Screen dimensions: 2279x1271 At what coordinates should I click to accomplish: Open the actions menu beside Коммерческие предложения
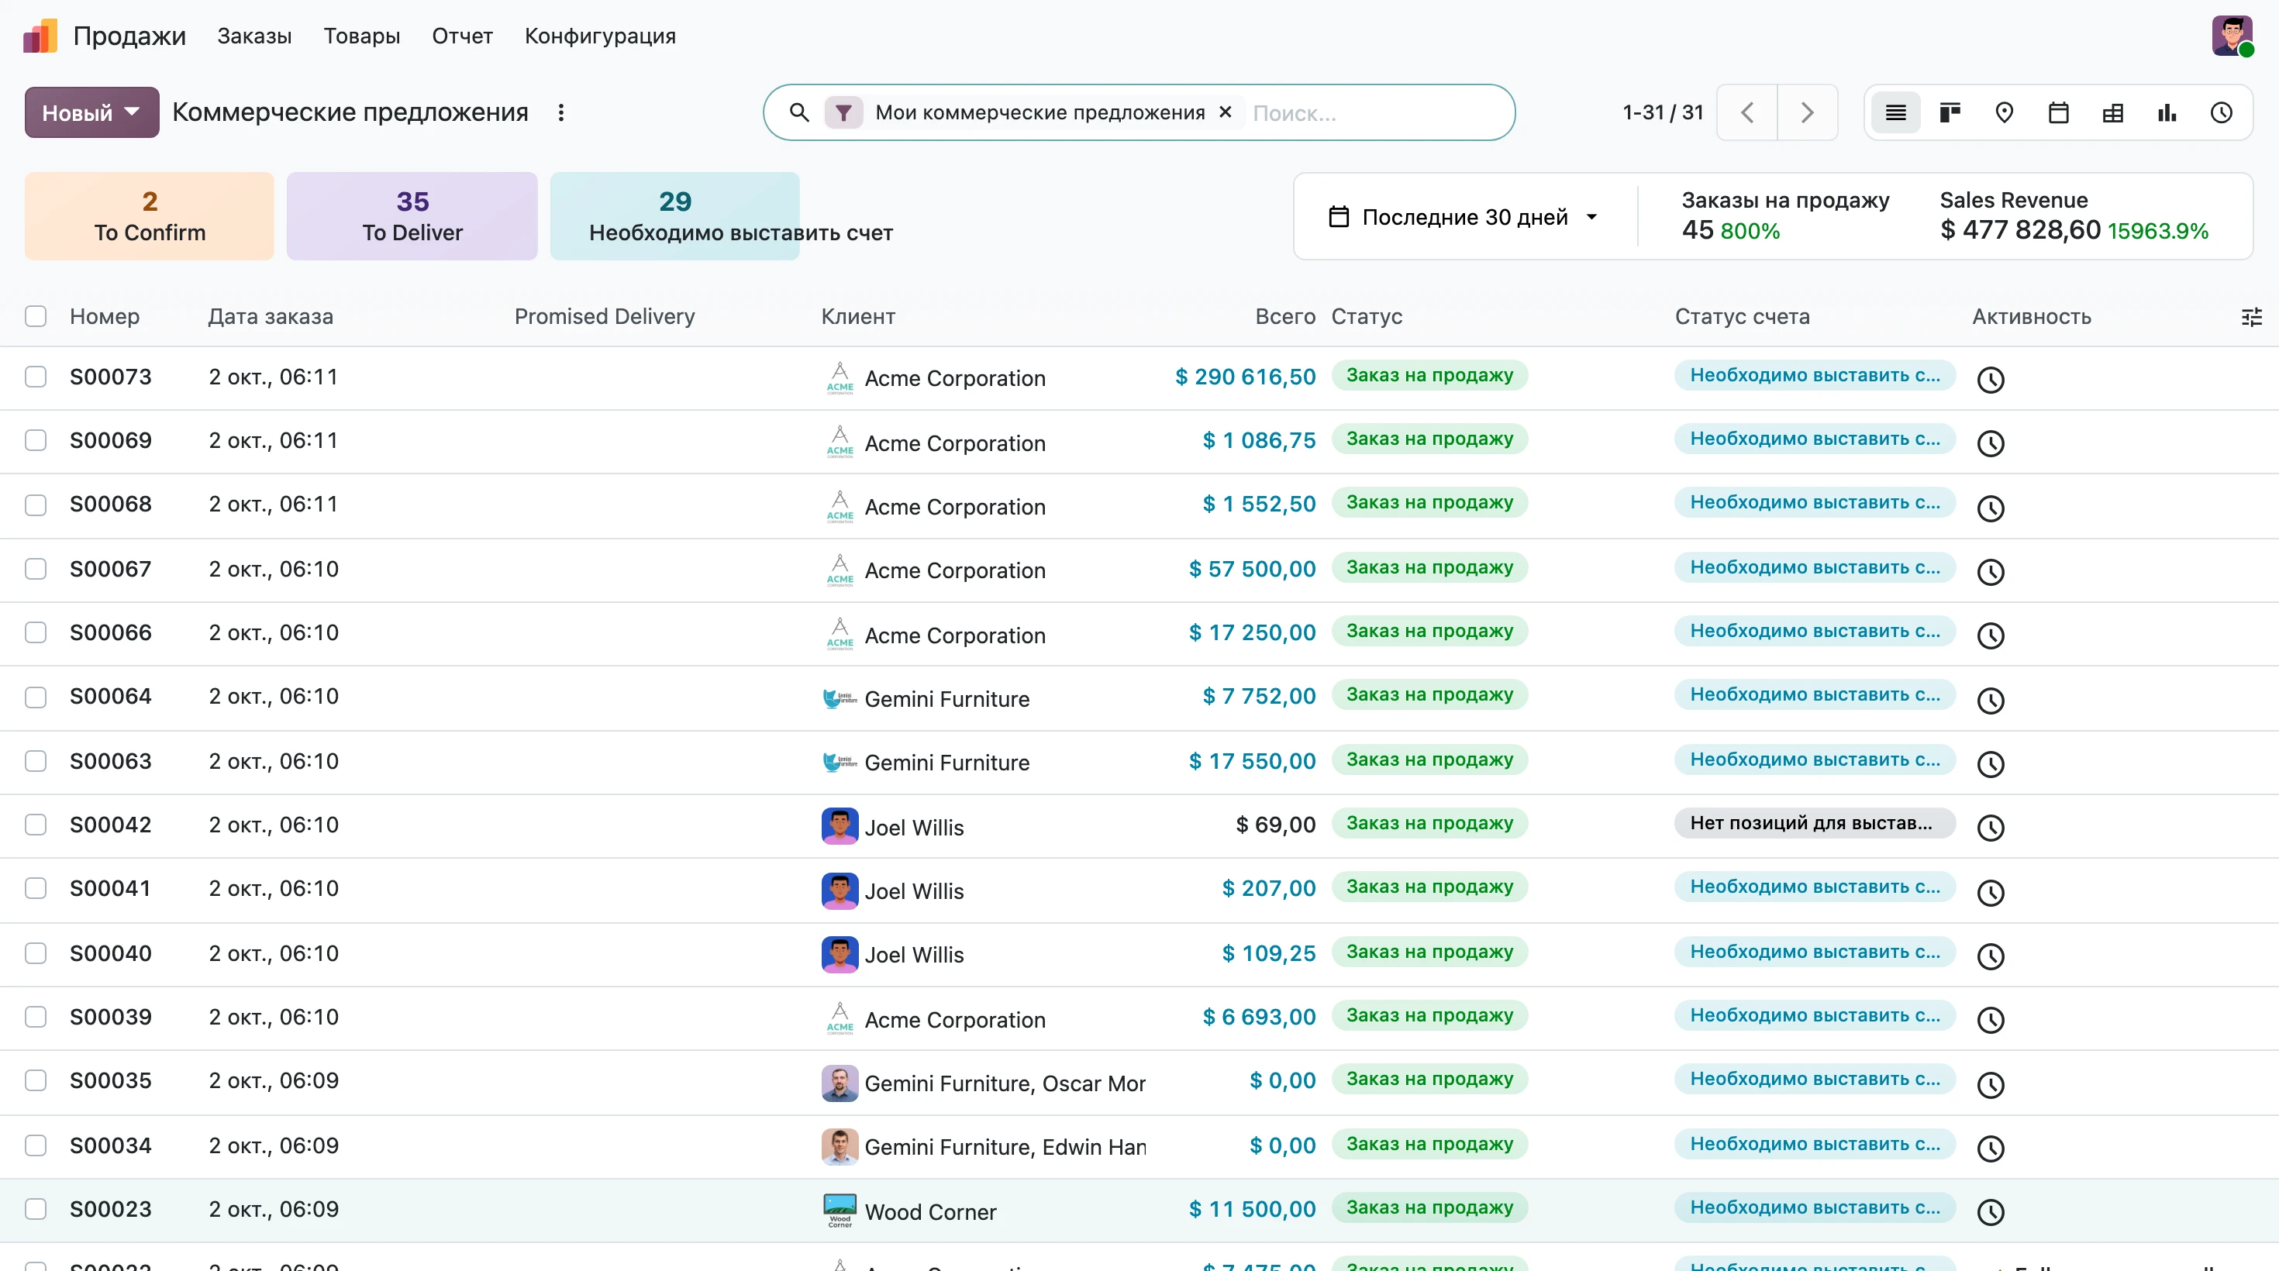pos(561,112)
